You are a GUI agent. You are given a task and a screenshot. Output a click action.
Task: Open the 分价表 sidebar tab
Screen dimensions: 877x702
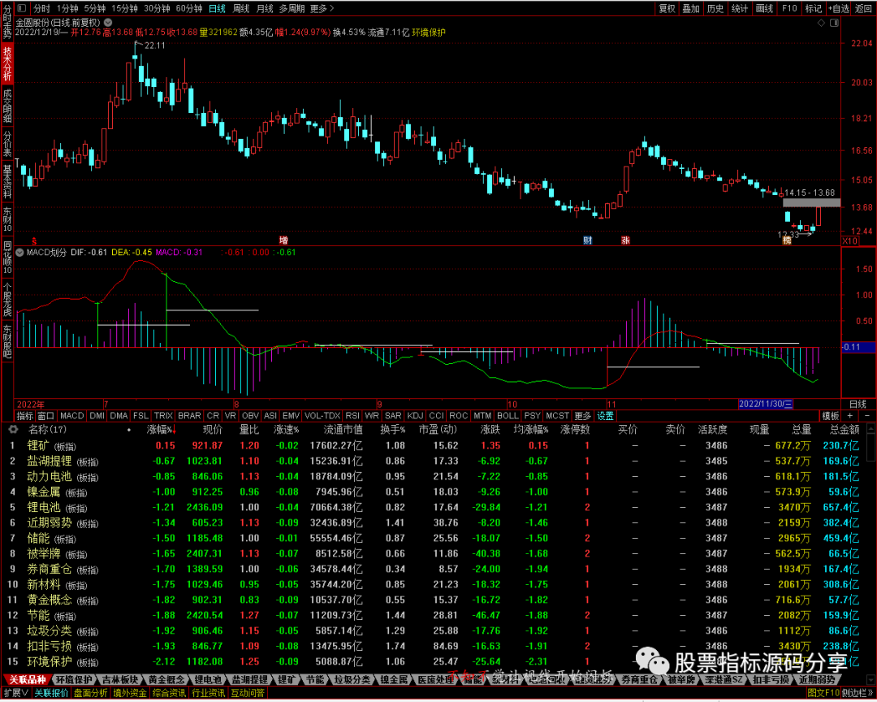click(x=7, y=143)
